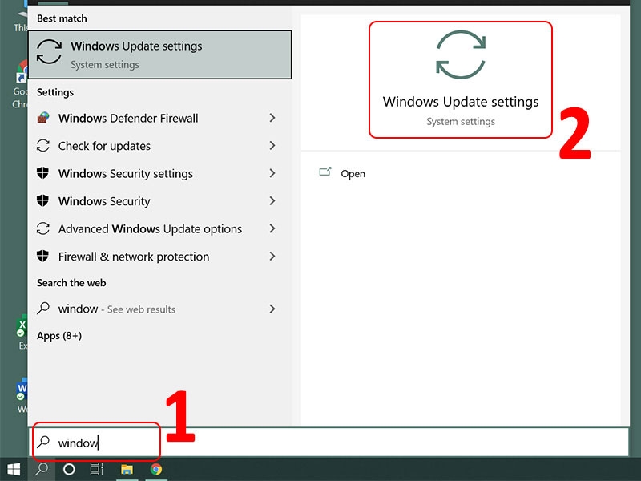
Task: Select window See web results entry
Action: click(x=159, y=309)
